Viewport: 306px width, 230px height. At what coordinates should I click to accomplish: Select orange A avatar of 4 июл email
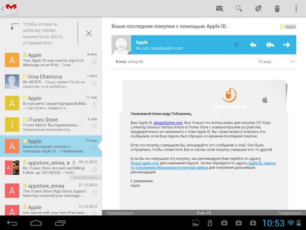tap(12, 60)
